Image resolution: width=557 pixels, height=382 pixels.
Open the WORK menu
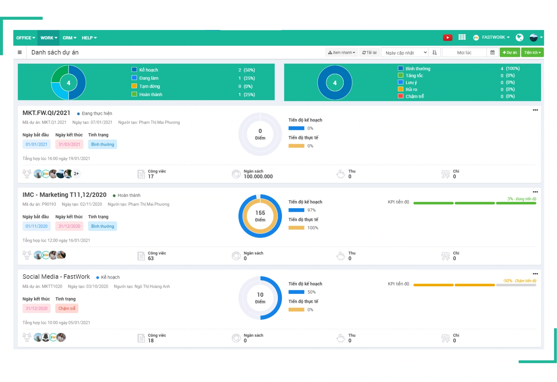click(49, 38)
